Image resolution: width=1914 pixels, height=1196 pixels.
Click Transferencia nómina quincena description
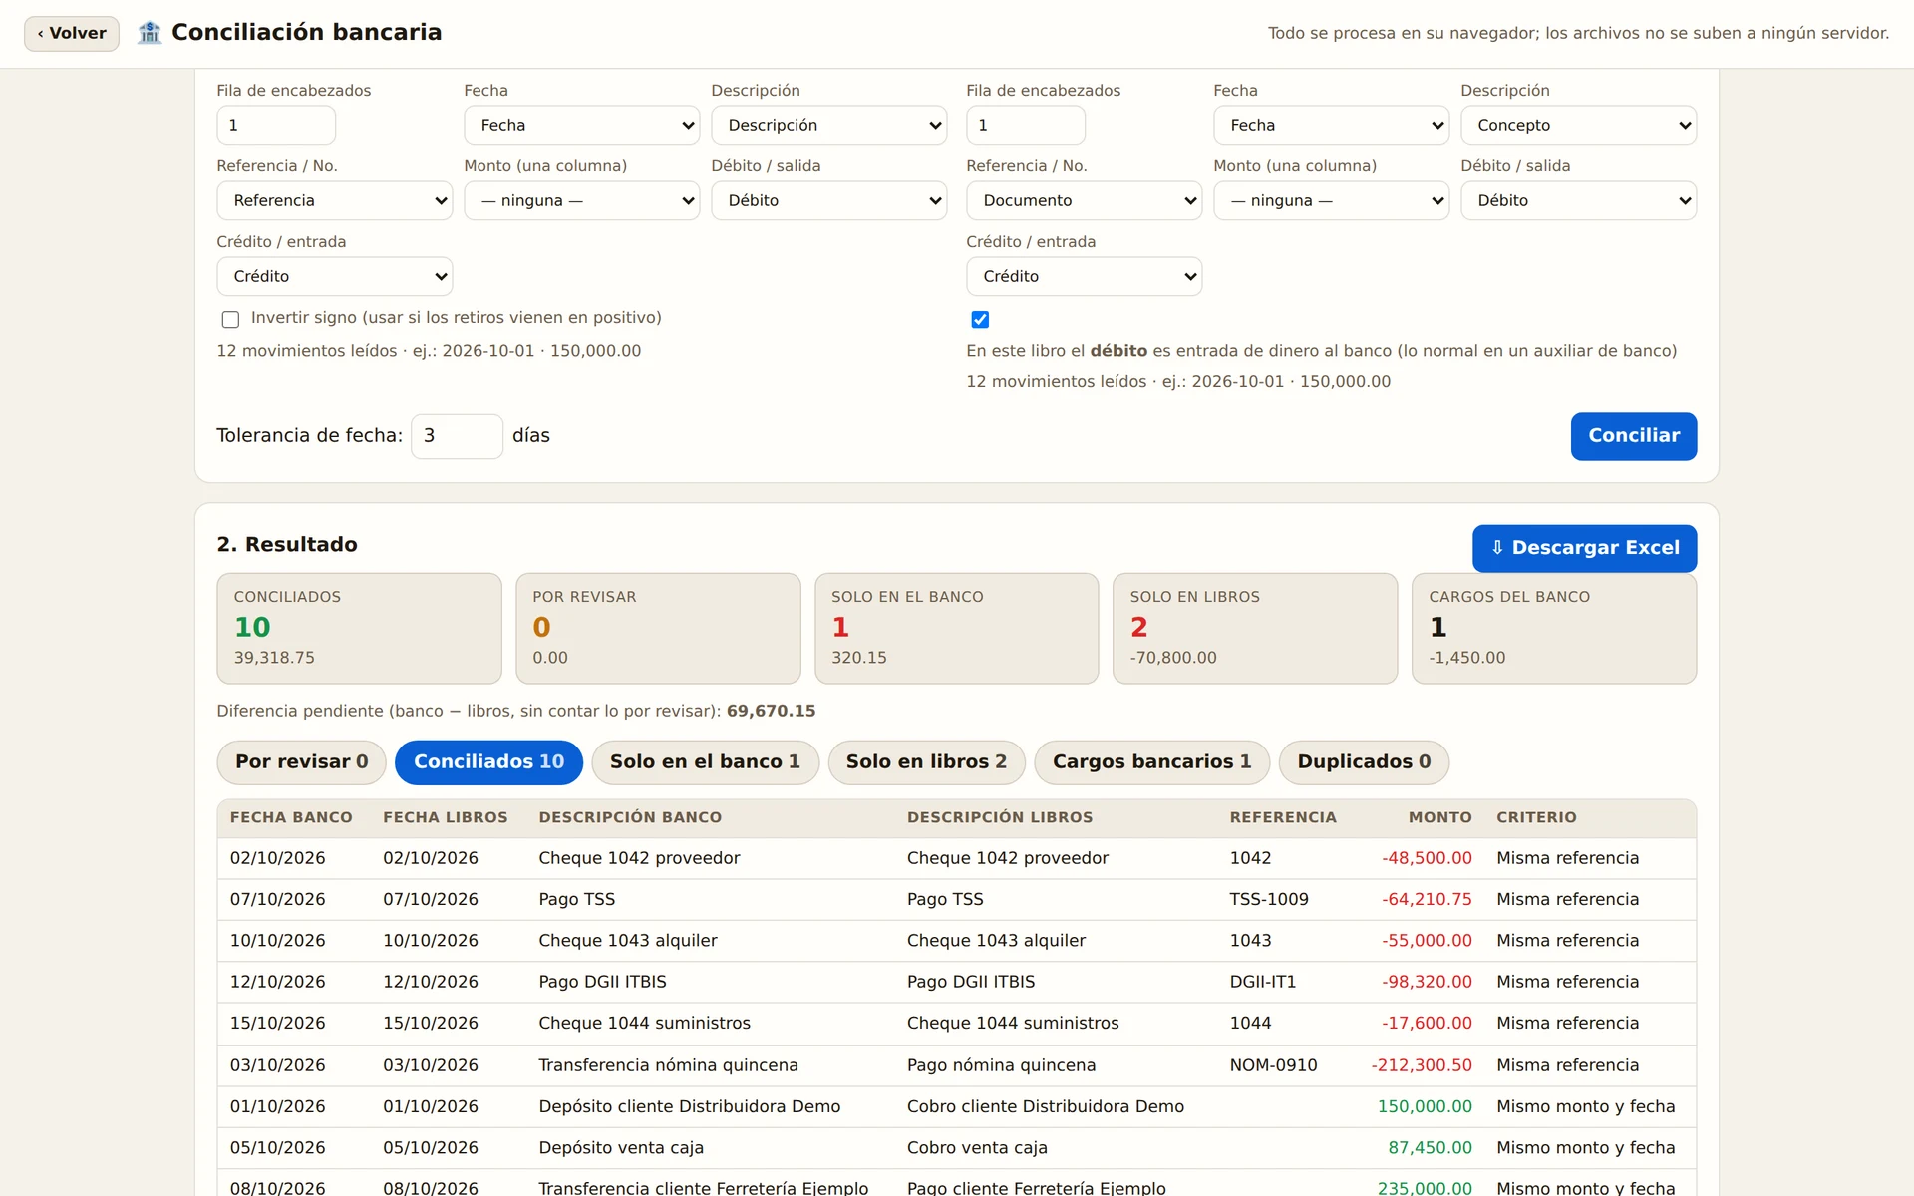pyautogui.click(x=668, y=1065)
